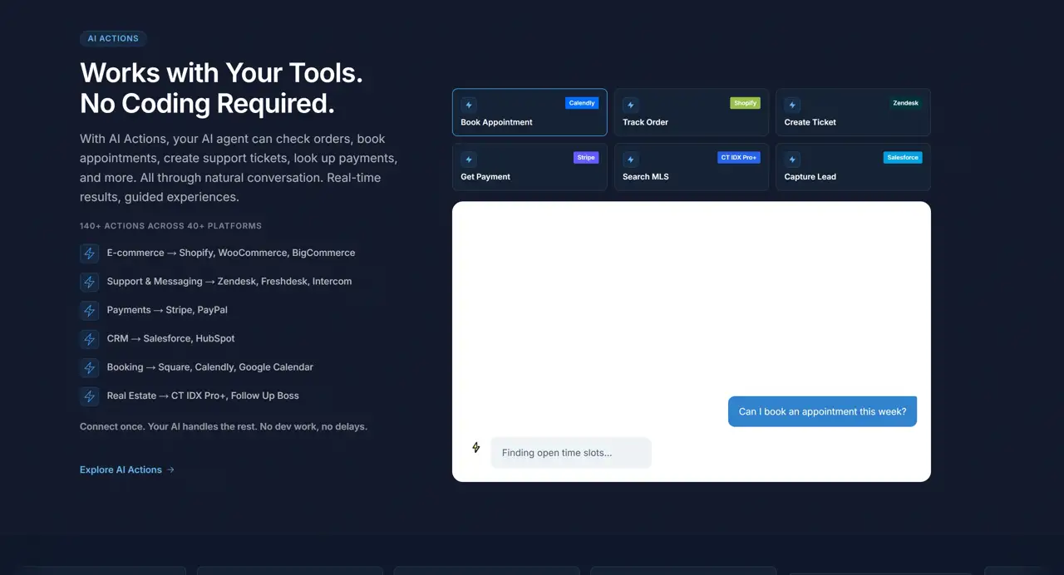Viewport: 1064px width, 575px height.
Task: Click the Payments row lightning icon
Action: pyautogui.click(x=90, y=310)
